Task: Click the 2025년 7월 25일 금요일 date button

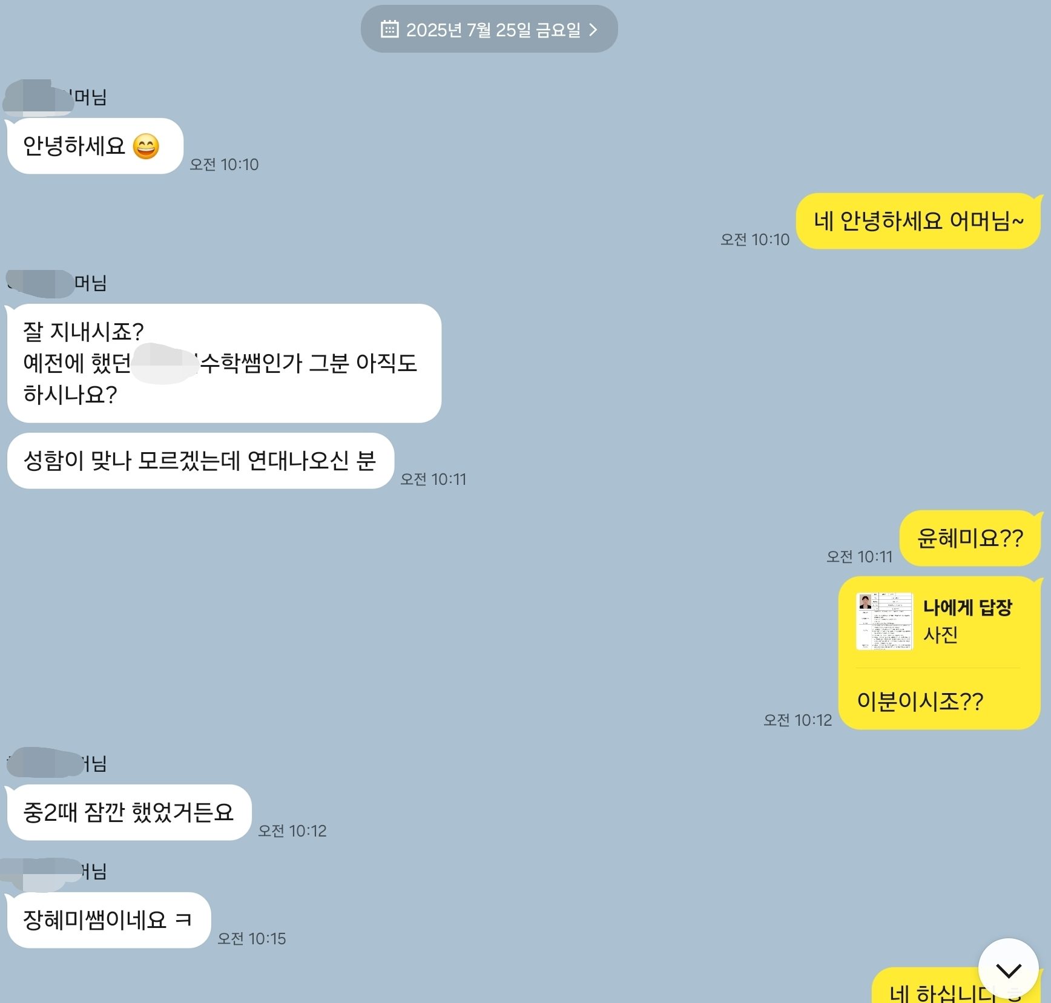Action: tap(489, 29)
